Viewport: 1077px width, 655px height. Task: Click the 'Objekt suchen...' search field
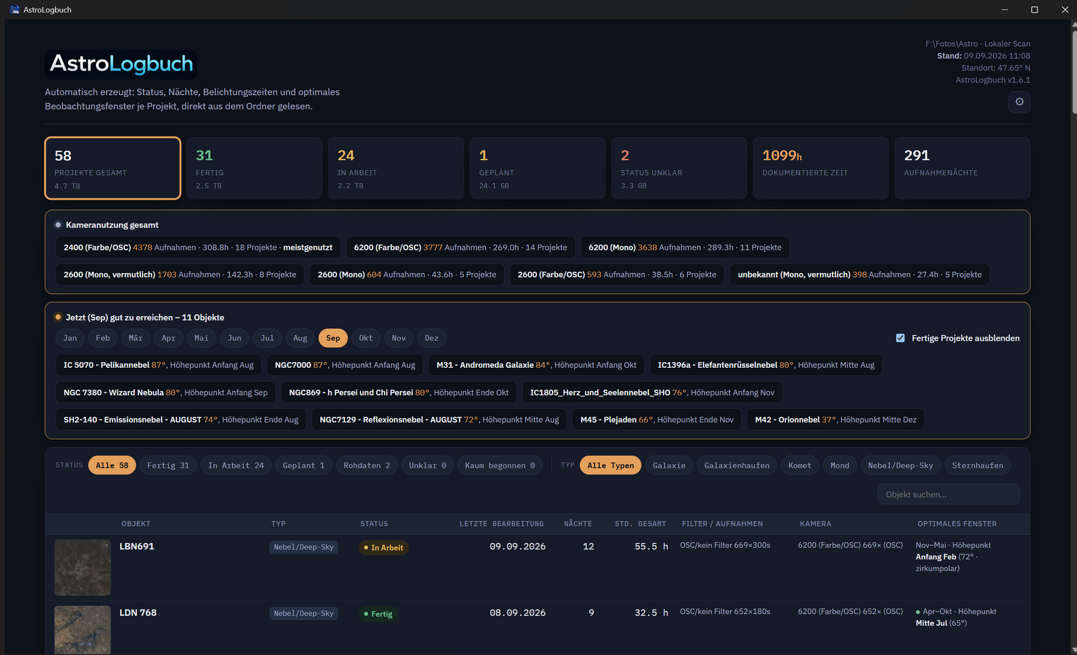pyautogui.click(x=949, y=494)
